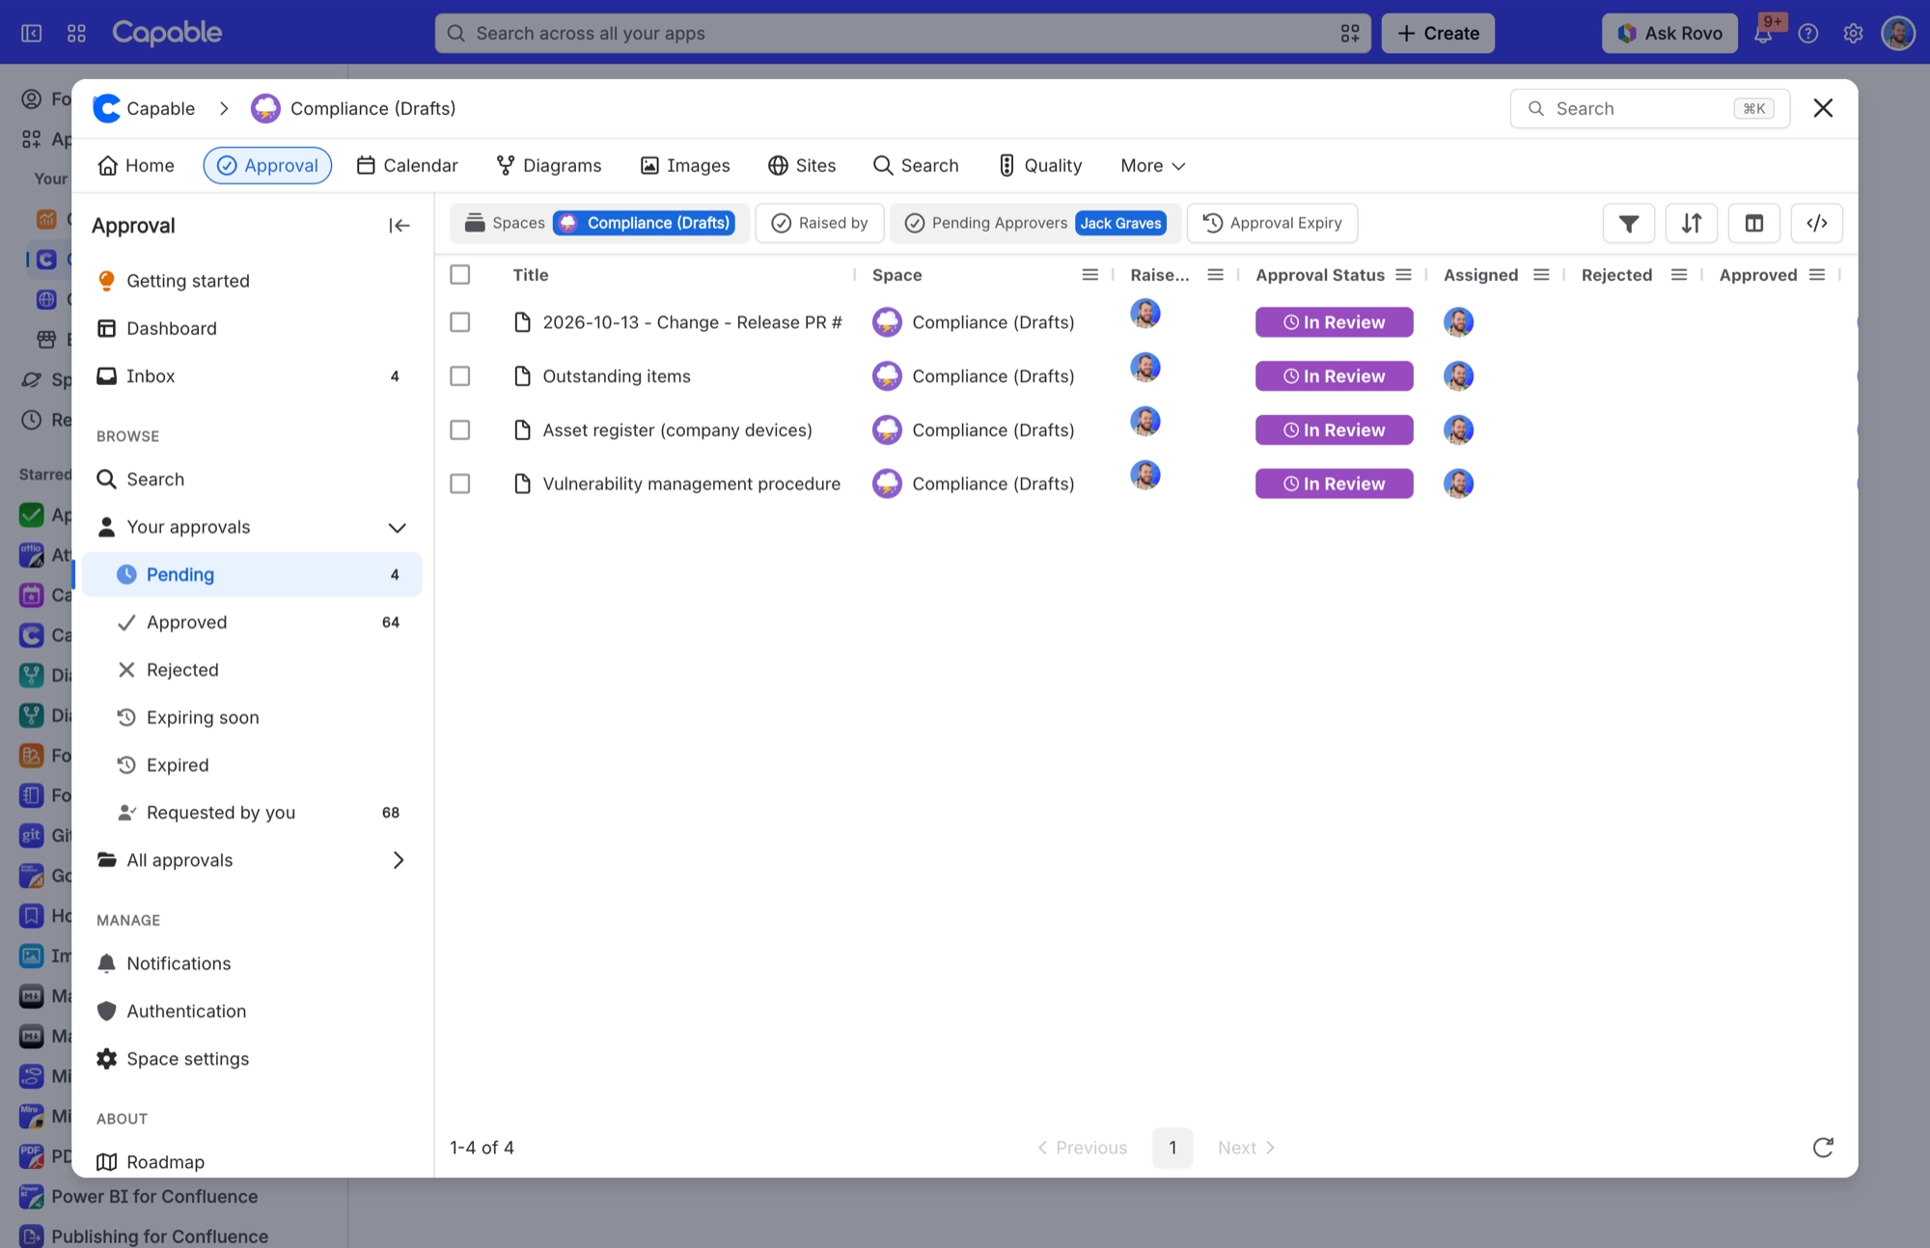This screenshot has width=1930, height=1248.
Task: Click the embed code icon
Action: (1816, 223)
